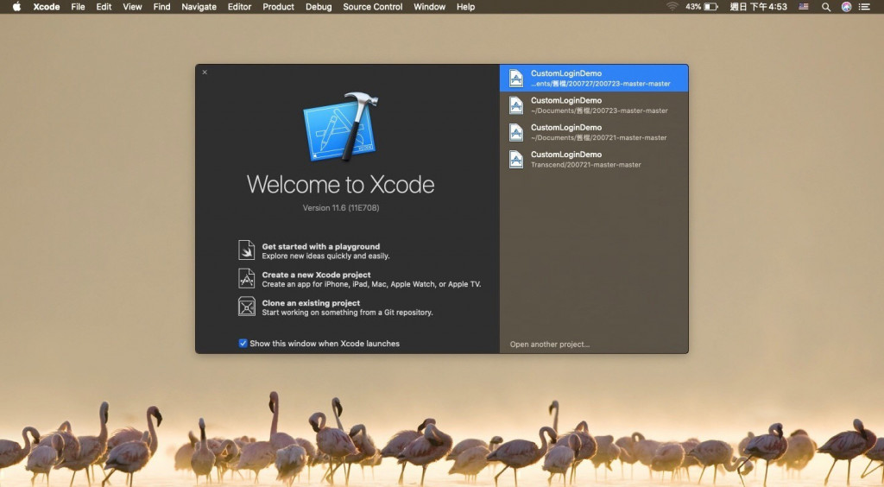Click the Swift playground icon
The height and width of the screenshot is (487, 884).
coord(246,250)
